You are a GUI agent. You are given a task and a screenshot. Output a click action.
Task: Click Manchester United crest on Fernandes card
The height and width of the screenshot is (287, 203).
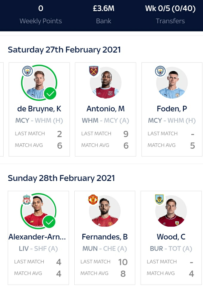click(93, 200)
